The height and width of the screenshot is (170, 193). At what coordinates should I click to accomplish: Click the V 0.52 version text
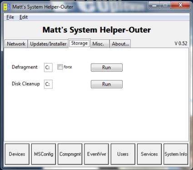tap(181, 44)
